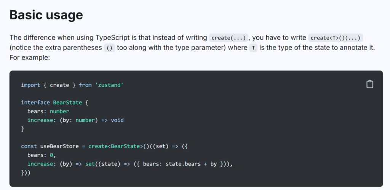
Task: Click state.bears in the code block
Action: coord(183,164)
